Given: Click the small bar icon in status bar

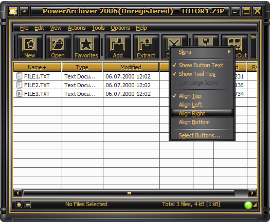Looking at the screenshot, I should 28,205.
